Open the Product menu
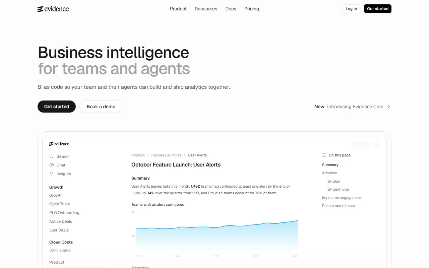Image resolution: width=429 pixels, height=268 pixels. (178, 9)
